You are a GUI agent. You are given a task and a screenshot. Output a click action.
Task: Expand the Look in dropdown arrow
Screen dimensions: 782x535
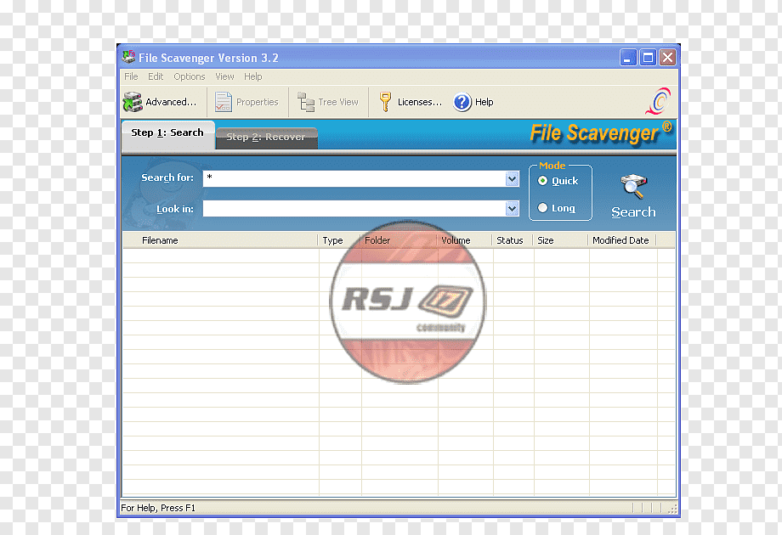pyautogui.click(x=512, y=208)
